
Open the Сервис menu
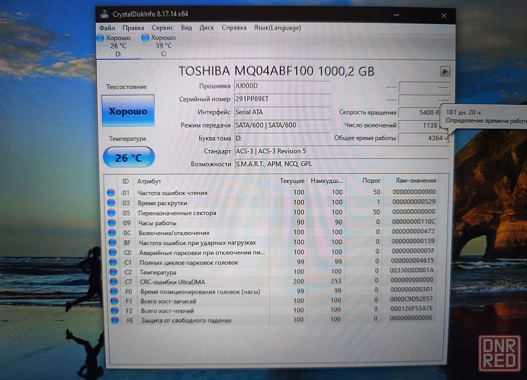tap(162, 28)
